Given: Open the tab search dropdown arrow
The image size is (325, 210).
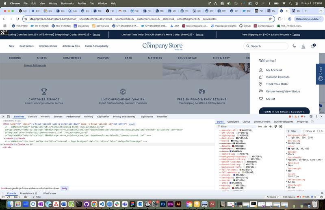Looking at the screenshot, I should pos(321,11).
